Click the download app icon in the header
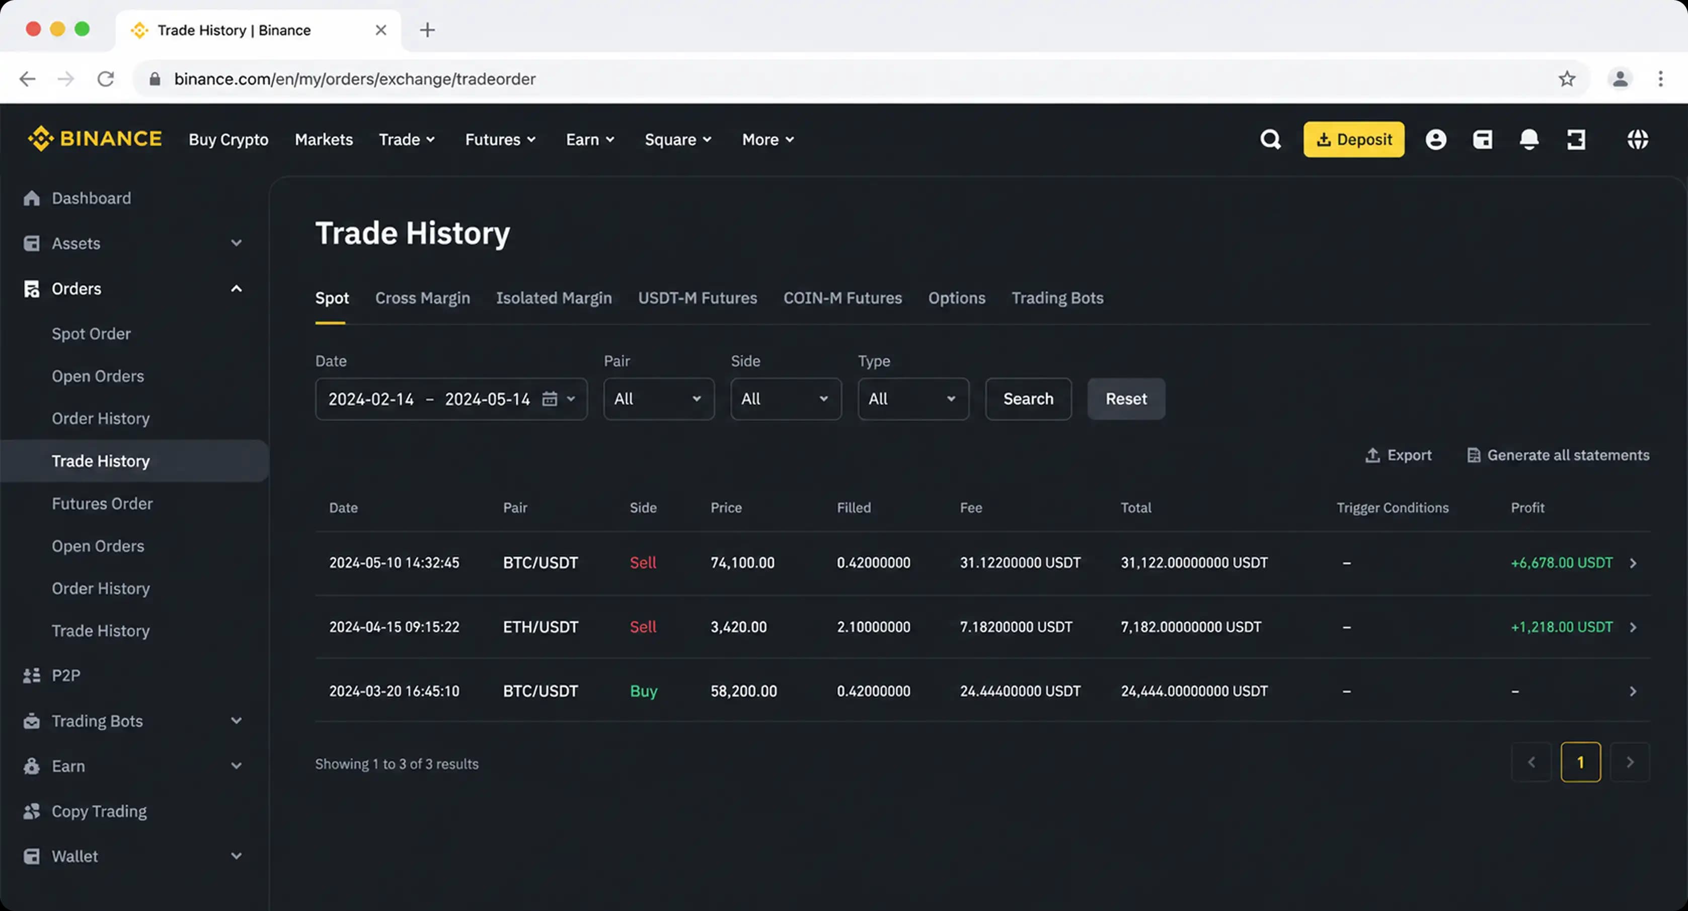Viewport: 1688px width, 911px height. tap(1576, 139)
